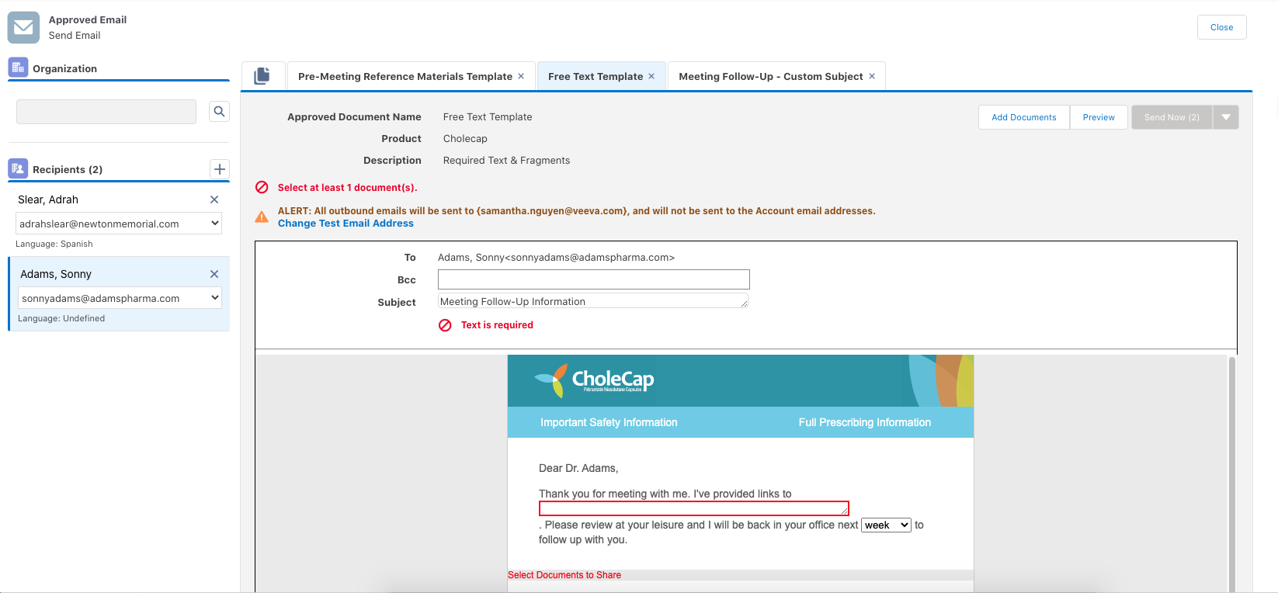Click the email preview vertical scrollbar
This screenshot has width=1278, height=593.
[x=1231, y=473]
